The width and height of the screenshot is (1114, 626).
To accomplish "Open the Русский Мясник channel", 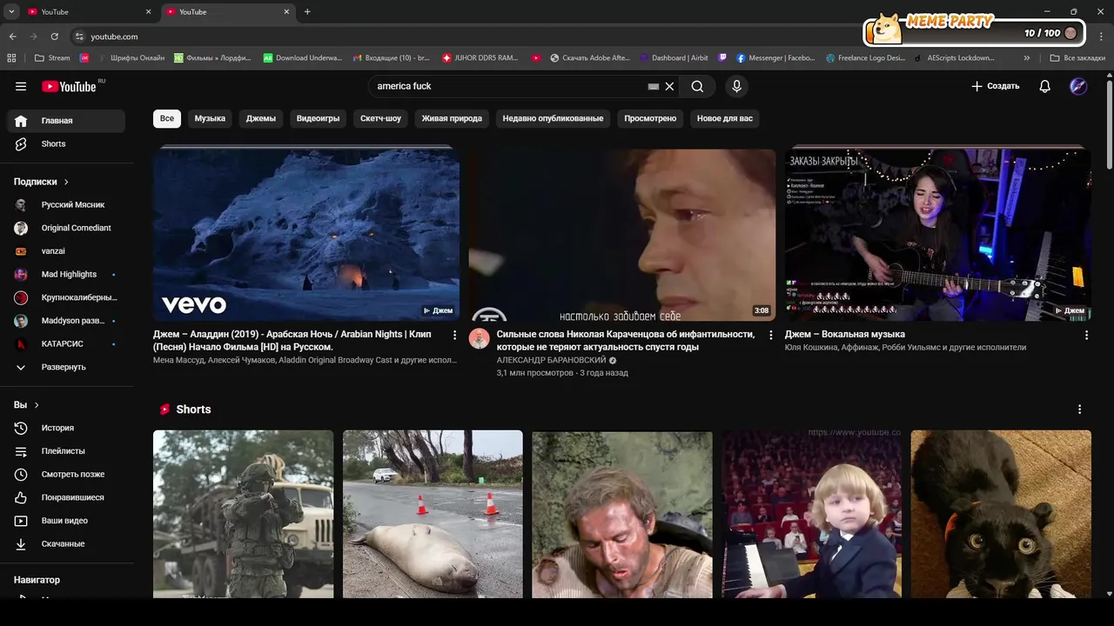I will click(66, 204).
